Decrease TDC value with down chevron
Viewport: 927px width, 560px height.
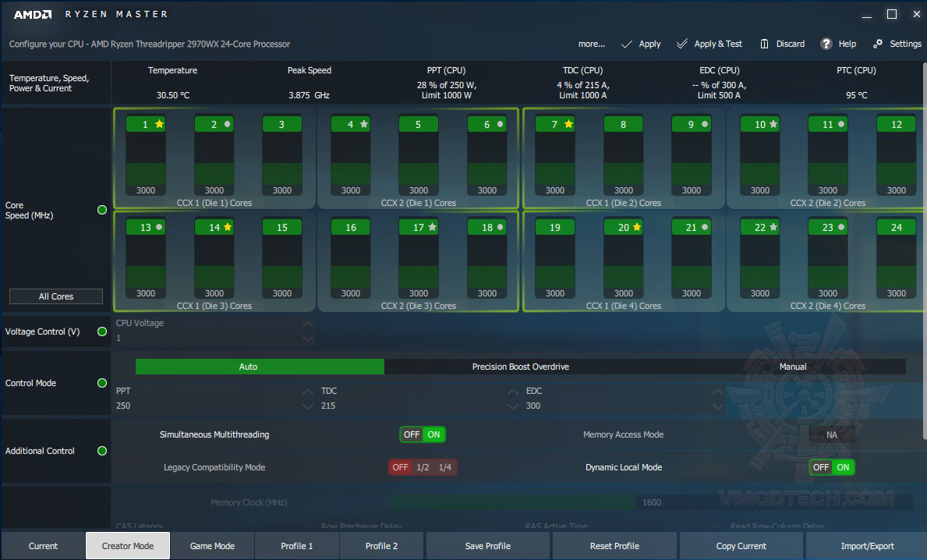coord(512,406)
